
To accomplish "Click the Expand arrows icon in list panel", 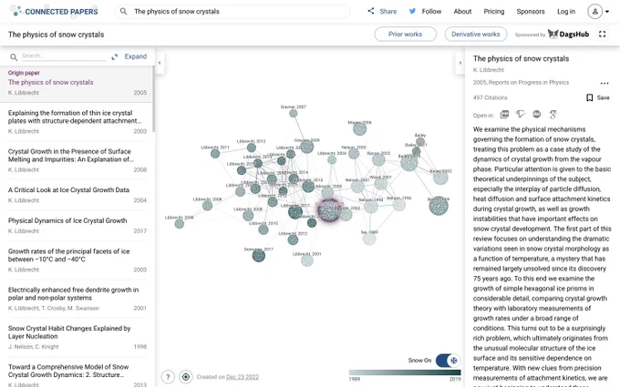I will pos(115,56).
